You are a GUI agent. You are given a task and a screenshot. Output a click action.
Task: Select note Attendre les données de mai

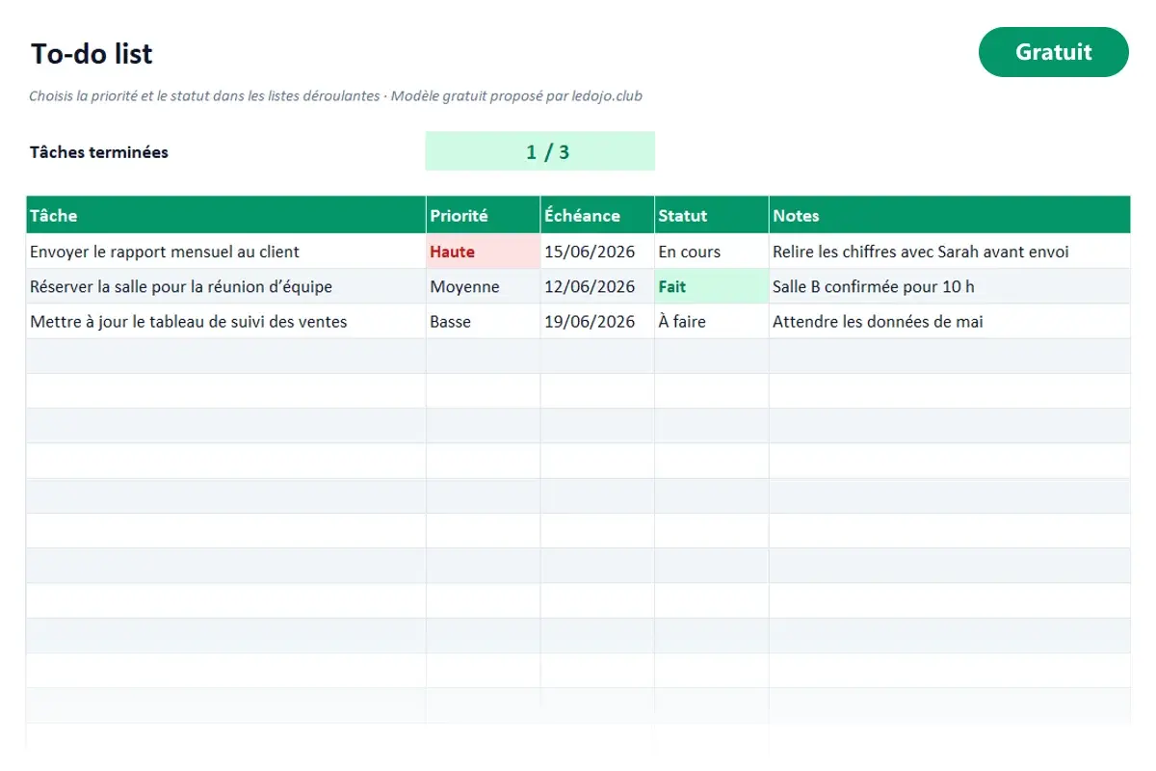coord(950,321)
